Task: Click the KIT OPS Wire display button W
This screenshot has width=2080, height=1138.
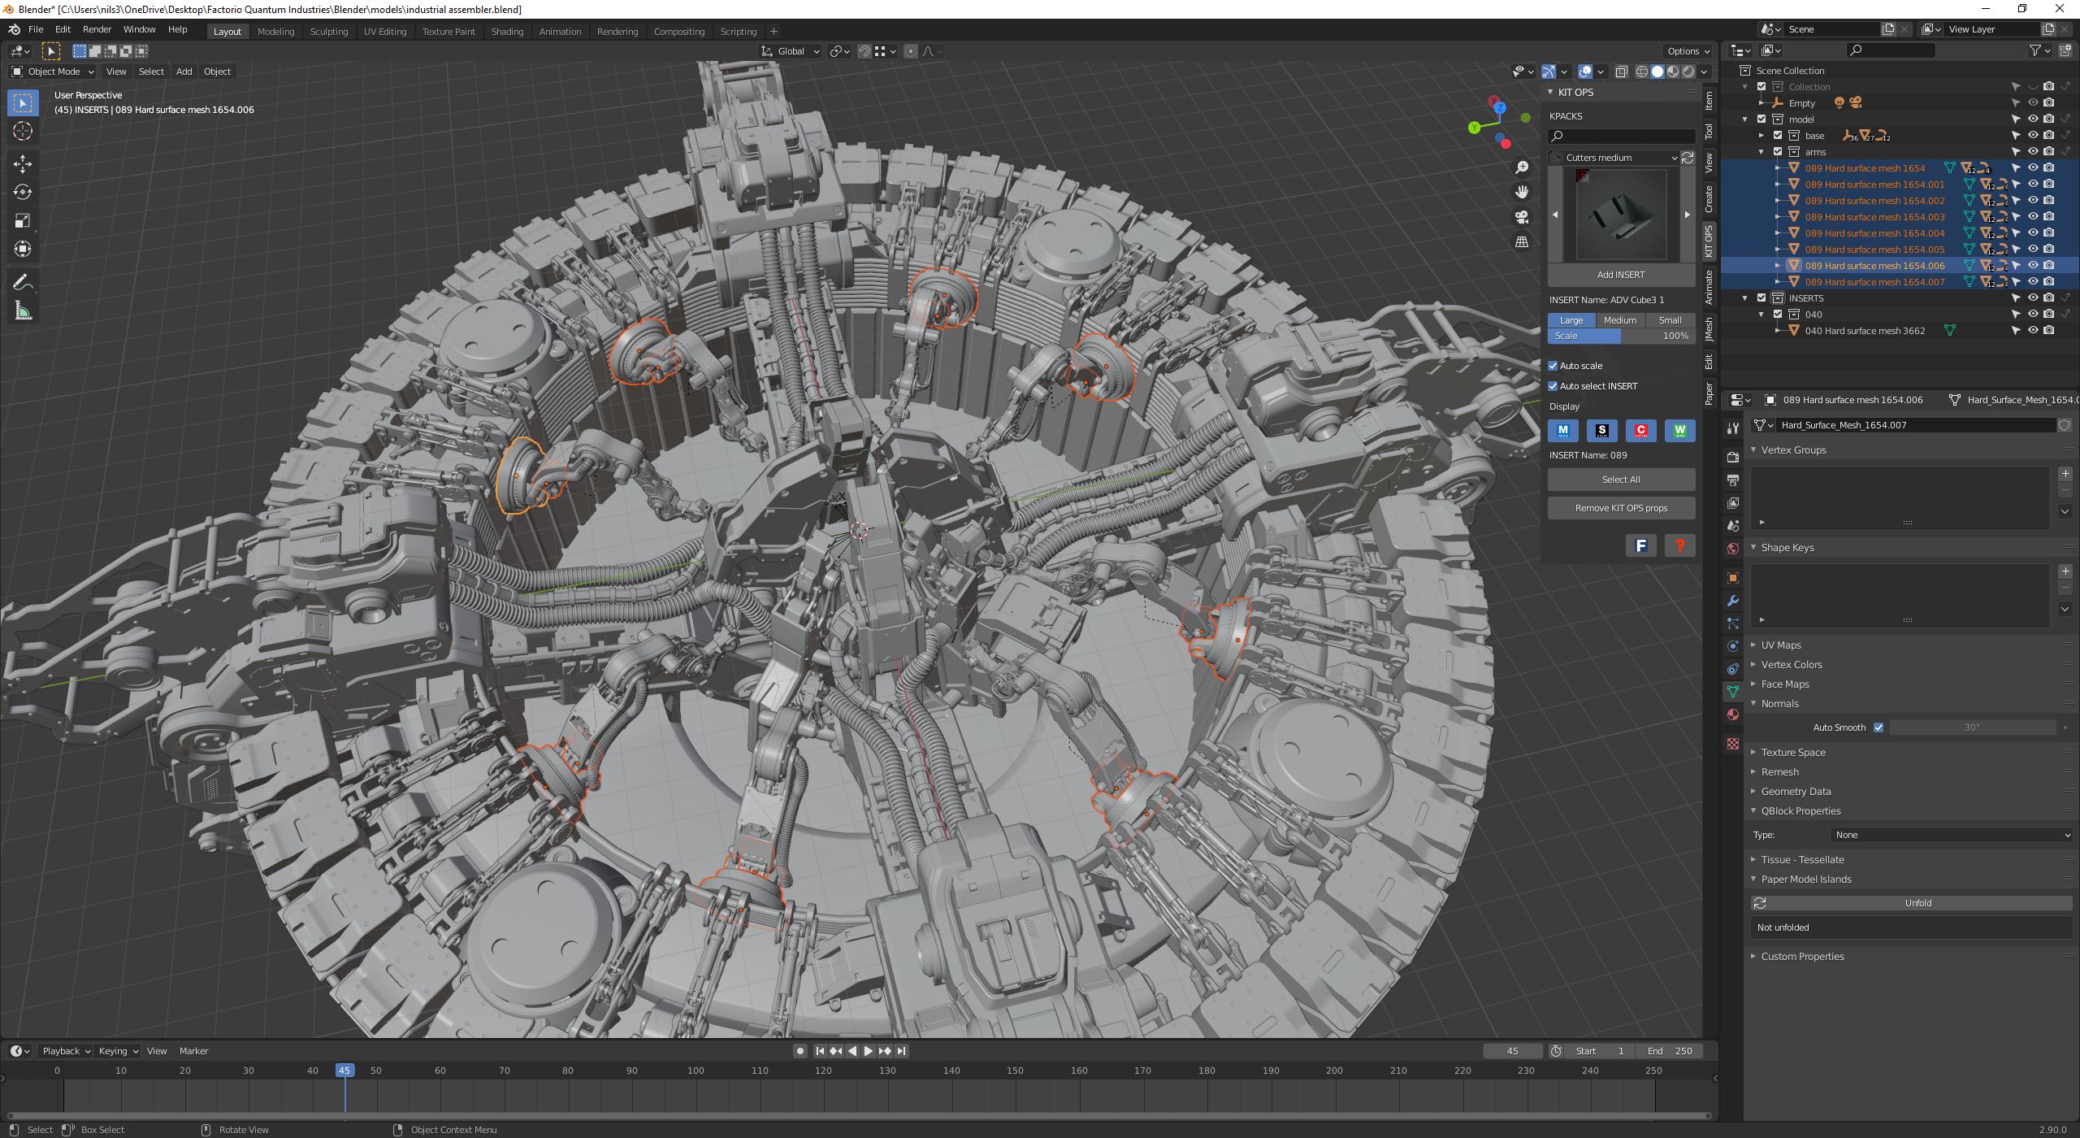Action: point(1680,431)
